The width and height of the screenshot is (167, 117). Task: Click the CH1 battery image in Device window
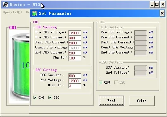coord(19,67)
